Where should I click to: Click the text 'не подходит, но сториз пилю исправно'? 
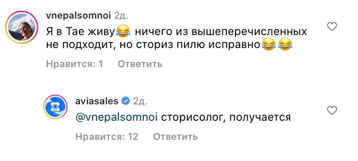[153, 45]
